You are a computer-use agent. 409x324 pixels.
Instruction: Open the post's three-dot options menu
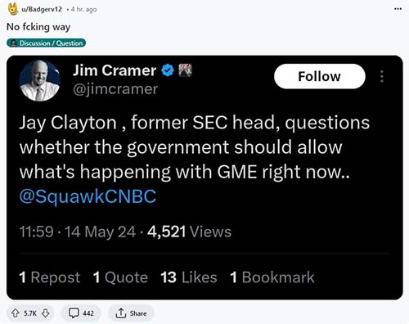(x=398, y=9)
